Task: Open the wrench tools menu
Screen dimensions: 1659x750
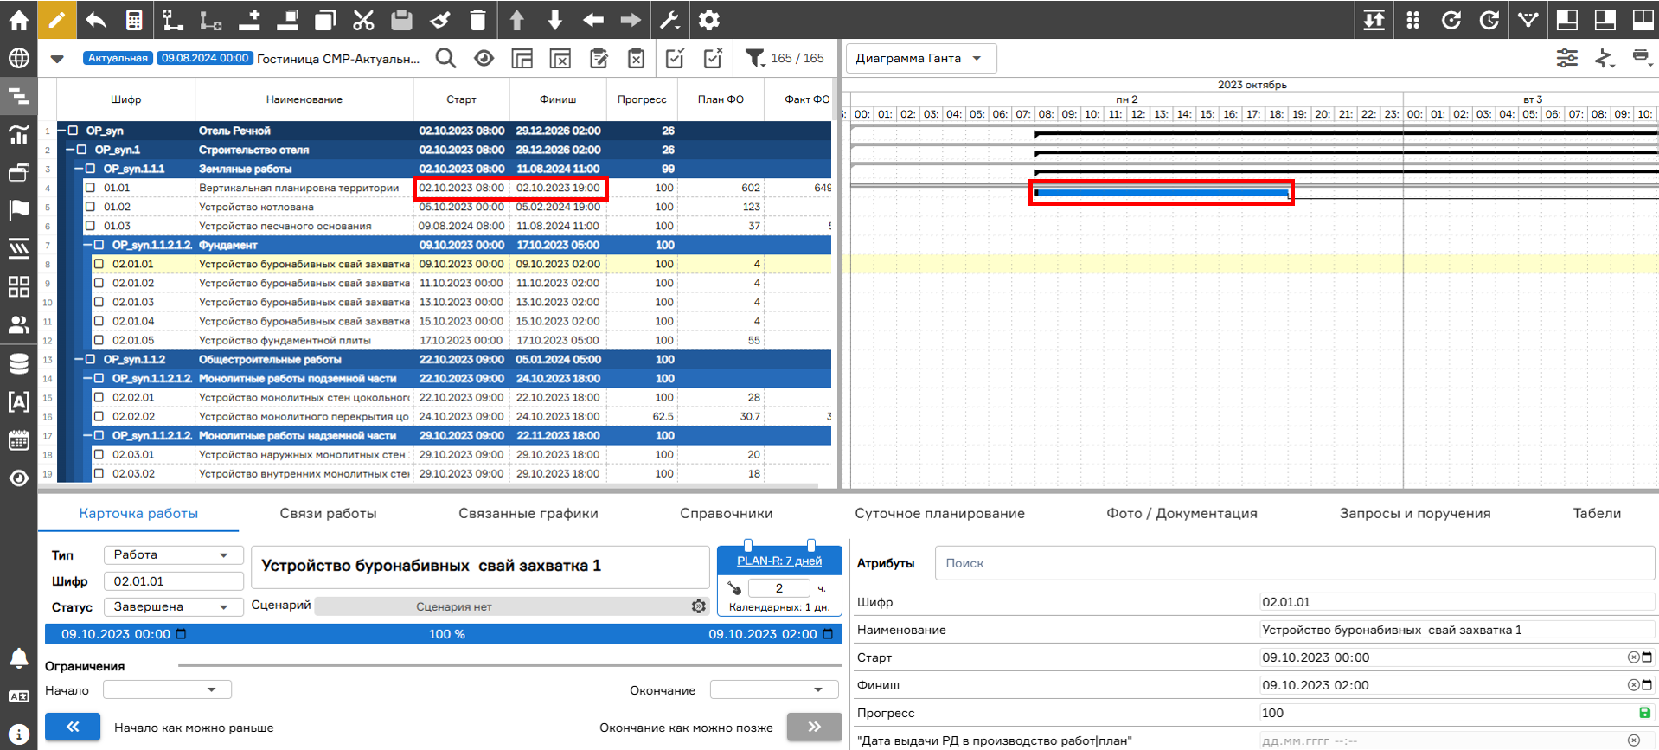Action: click(669, 19)
